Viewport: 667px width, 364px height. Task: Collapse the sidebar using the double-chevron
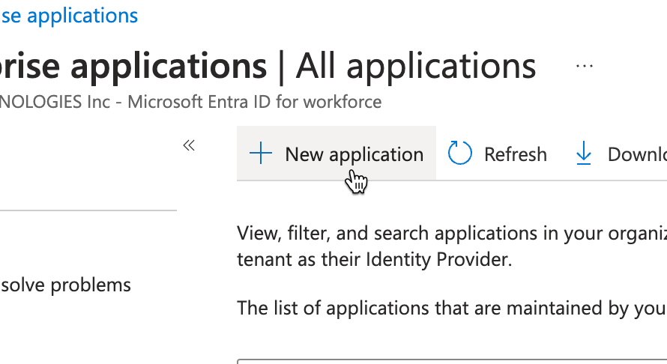[189, 145]
